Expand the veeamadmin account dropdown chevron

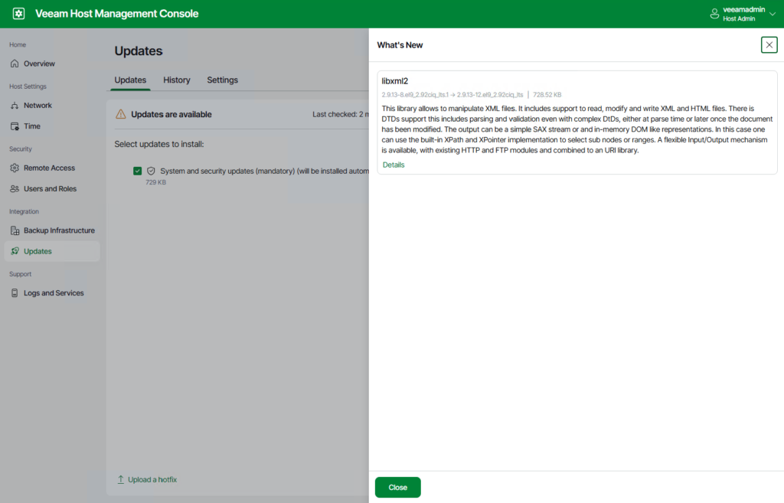(x=773, y=14)
